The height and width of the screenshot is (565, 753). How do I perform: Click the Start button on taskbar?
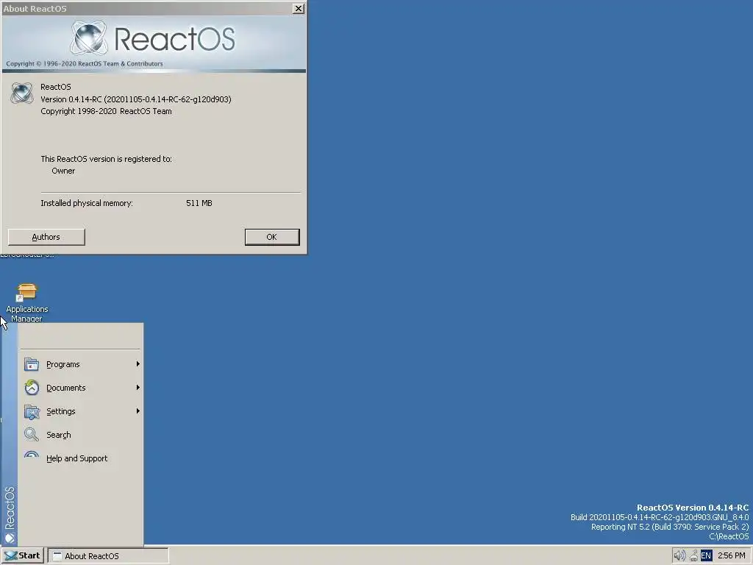[23, 556]
